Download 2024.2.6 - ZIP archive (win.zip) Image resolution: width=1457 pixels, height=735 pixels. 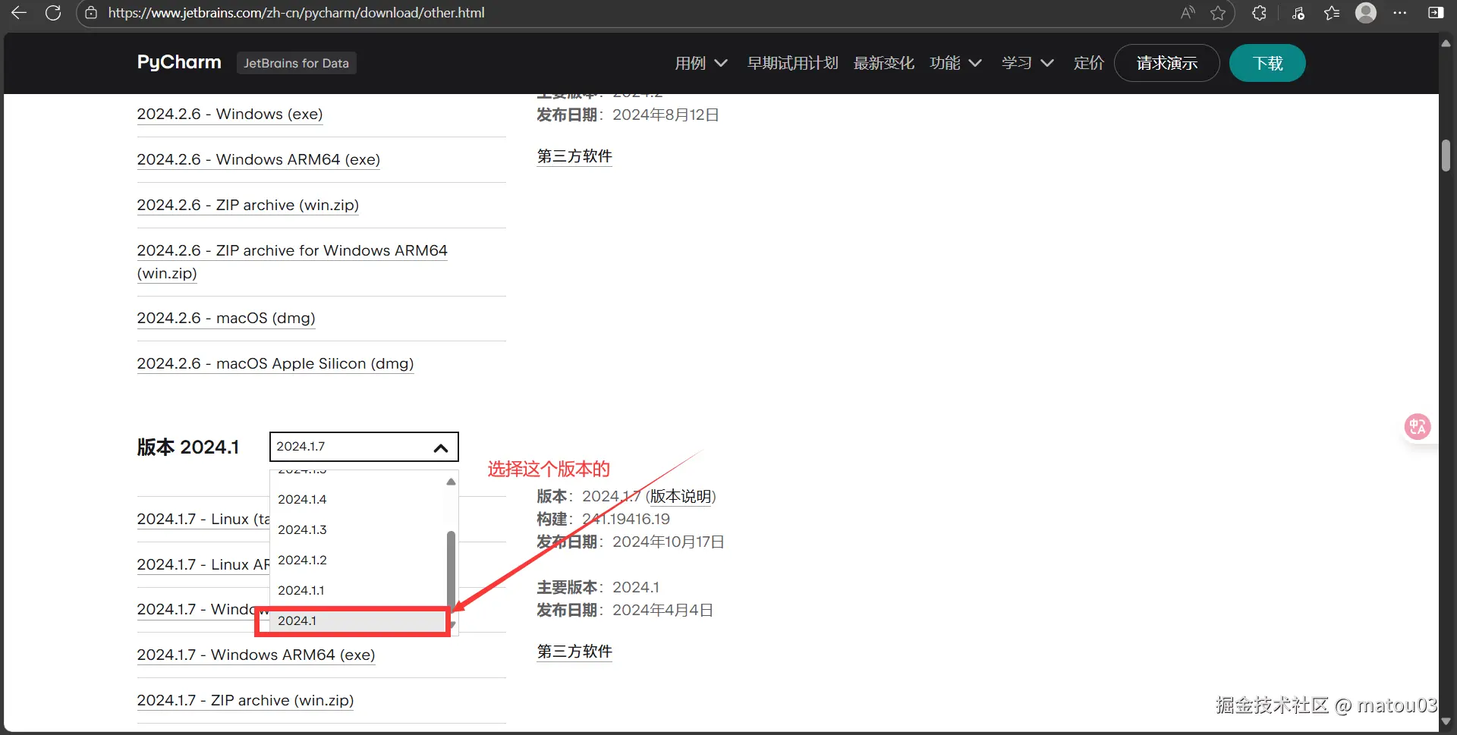pyautogui.click(x=247, y=205)
